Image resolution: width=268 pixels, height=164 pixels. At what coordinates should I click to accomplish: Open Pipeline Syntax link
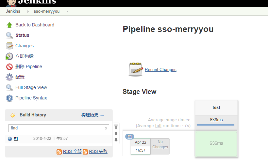pyautogui.click(x=31, y=98)
